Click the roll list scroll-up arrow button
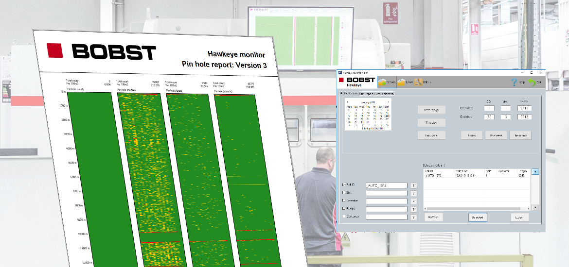This screenshot has width=569, height=267. point(535,172)
